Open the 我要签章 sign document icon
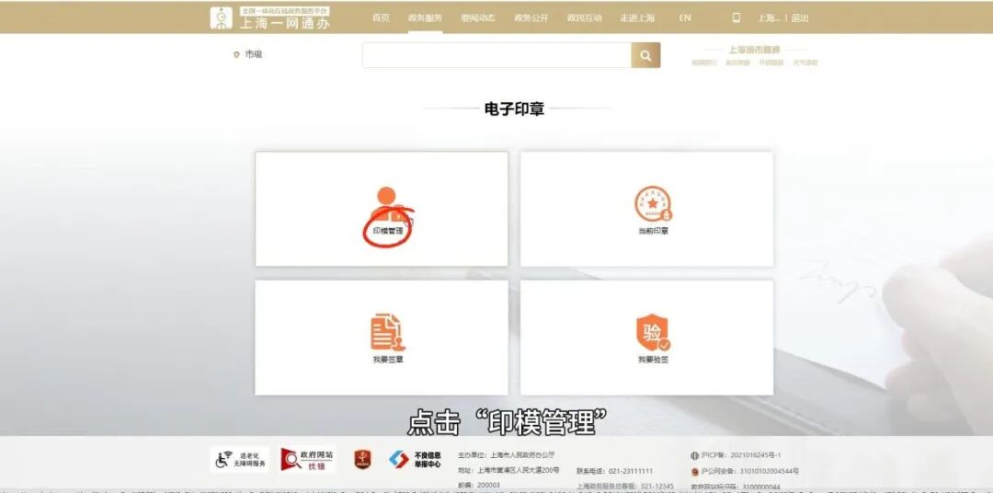The height and width of the screenshot is (493, 993). click(388, 332)
